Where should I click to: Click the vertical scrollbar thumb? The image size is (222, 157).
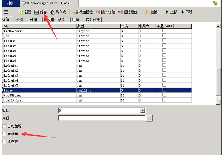click(x=218, y=82)
